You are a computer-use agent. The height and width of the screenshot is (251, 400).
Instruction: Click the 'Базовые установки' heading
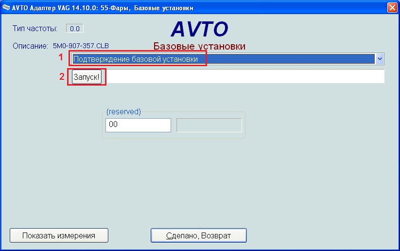(x=199, y=46)
